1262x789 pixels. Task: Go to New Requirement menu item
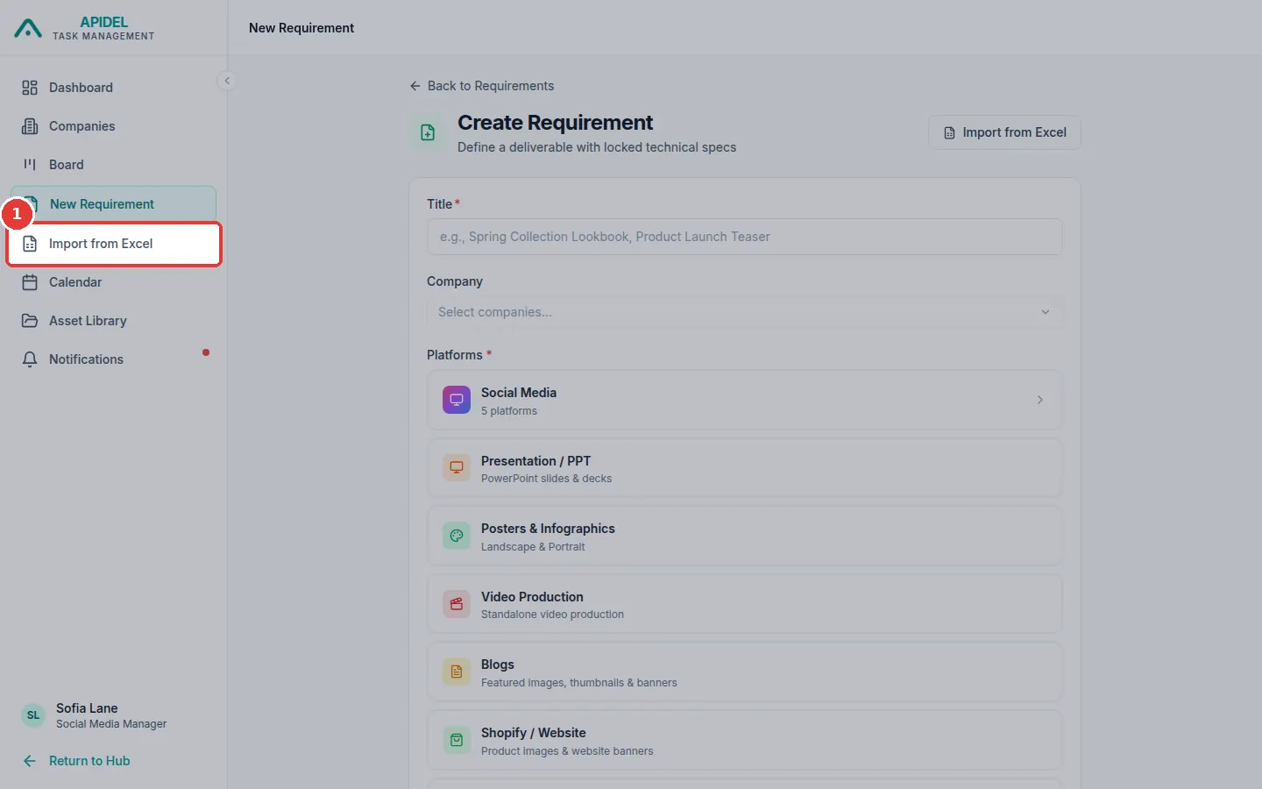click(113, 203)
